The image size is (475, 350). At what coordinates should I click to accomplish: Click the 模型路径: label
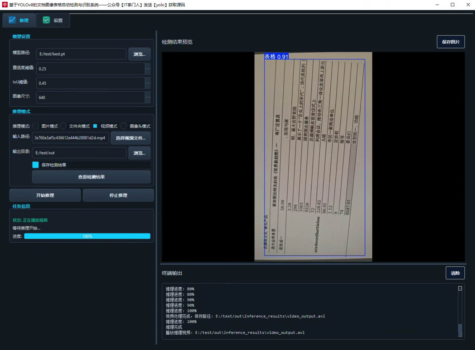pyautogui.click(x=21, y=53)
